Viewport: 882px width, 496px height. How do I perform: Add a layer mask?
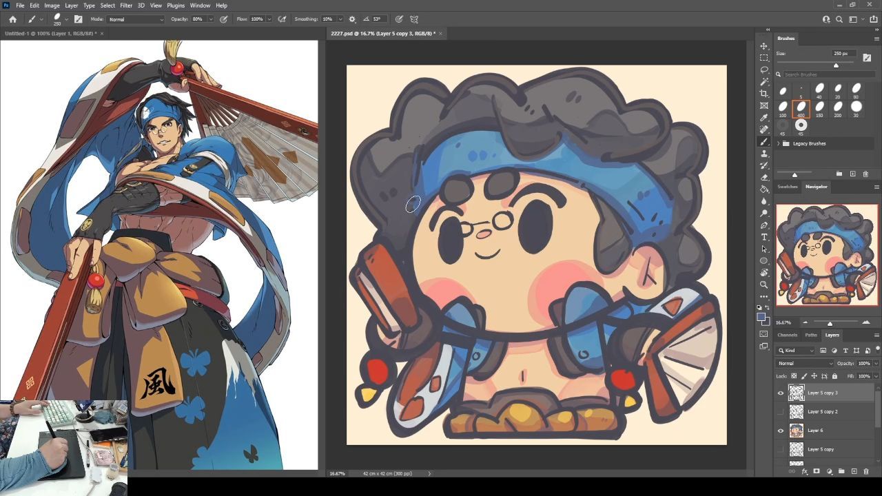pyautogui.click(x=817, y=471)
